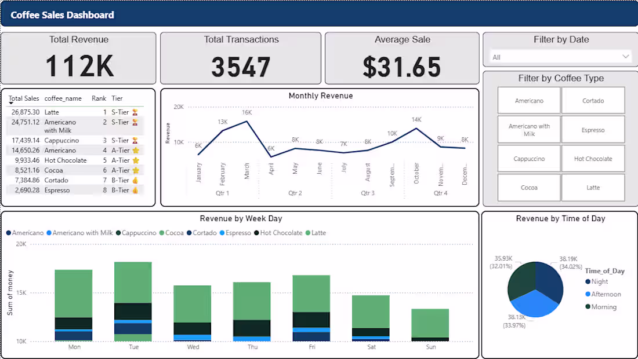Click the Fri bar in Week Day chart
This screenshot has height=359, width=638.
pyautogui.click(x=311, y=308)
